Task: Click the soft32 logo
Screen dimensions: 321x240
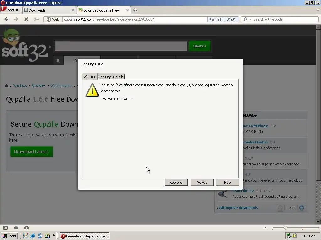Action: [26, 45]
